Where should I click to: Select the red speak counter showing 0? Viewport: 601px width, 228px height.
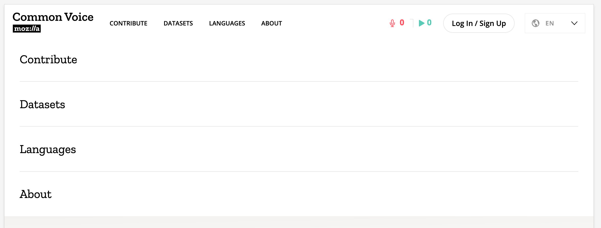tap(402, 23)
